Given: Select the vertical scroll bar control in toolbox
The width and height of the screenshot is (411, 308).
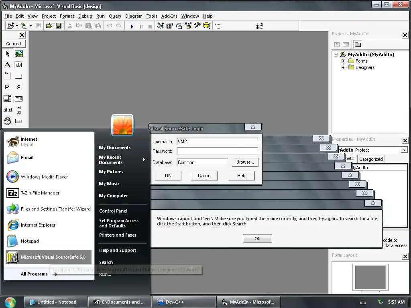Looking at the screenshot, I should 18,110.
